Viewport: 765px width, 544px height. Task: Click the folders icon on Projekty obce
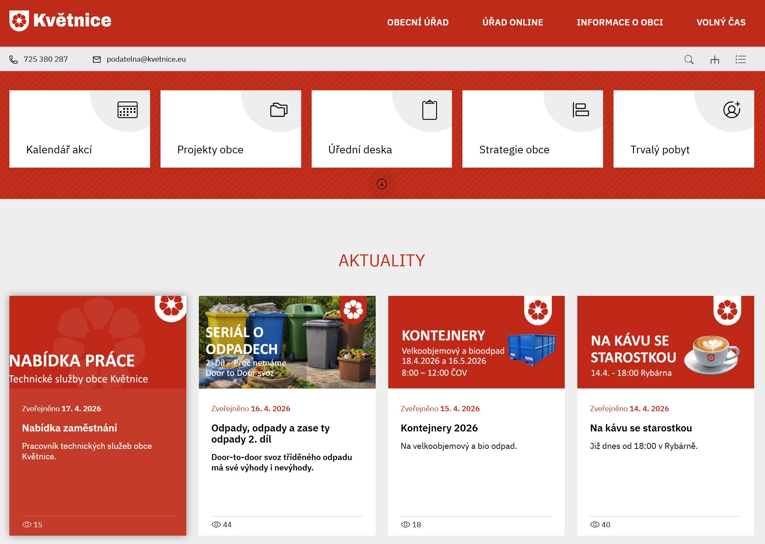tap(279, 110)
